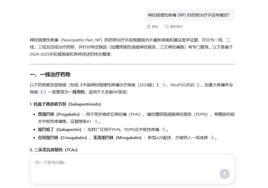The height and width of the screenshot is (188, 268).
Task: Click the send button in the input box
Action: tap(224, 174)
